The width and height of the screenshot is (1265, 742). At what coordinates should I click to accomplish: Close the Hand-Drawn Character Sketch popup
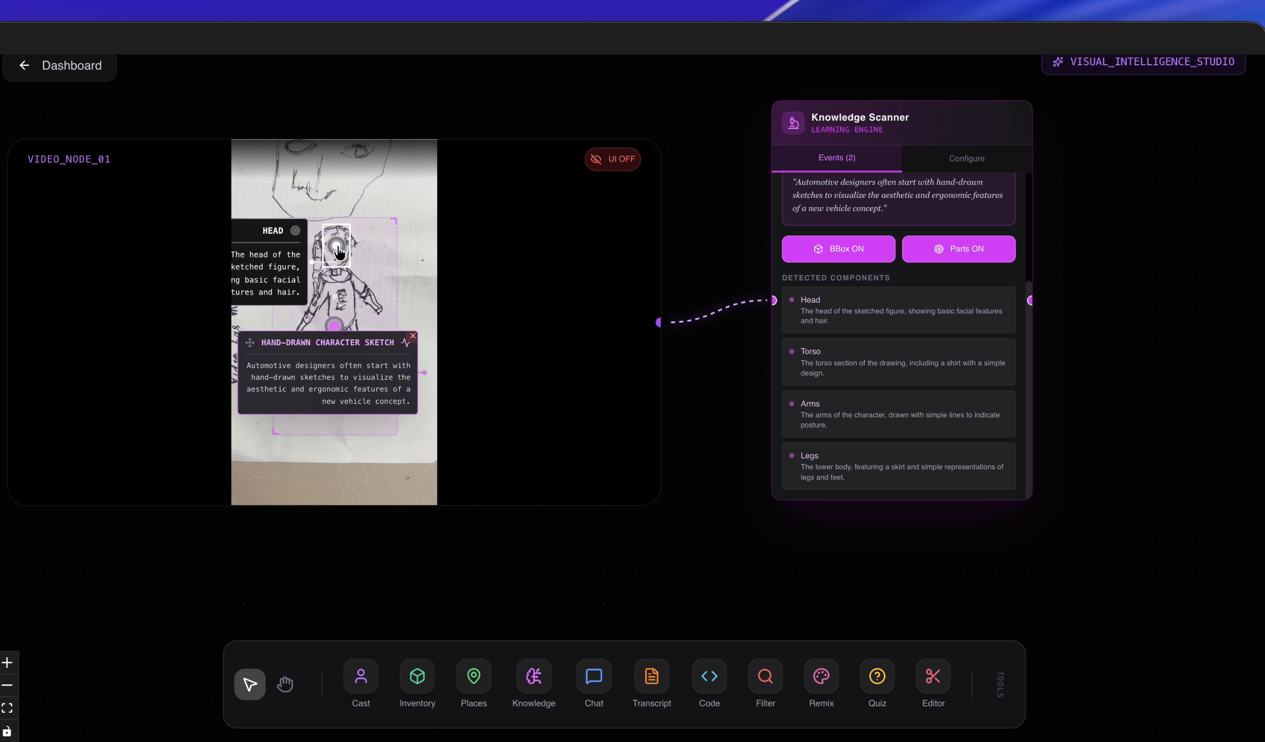tap(412, 336)
